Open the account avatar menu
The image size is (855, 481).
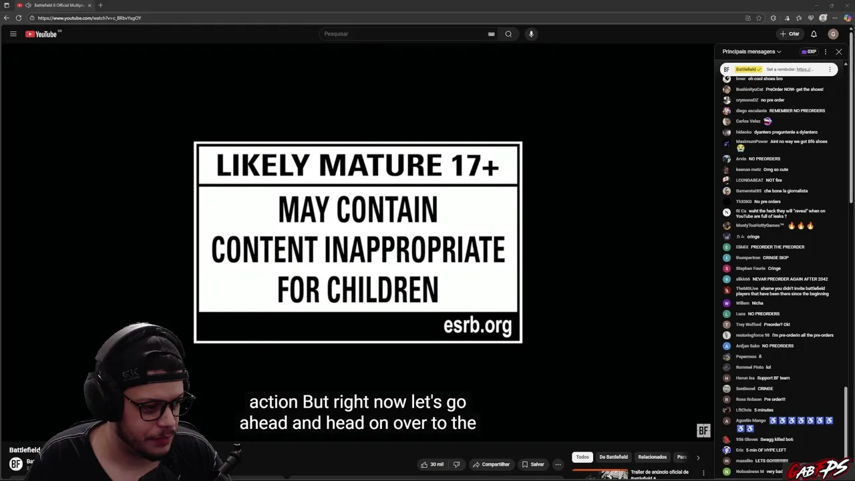(x=833, y=34)
